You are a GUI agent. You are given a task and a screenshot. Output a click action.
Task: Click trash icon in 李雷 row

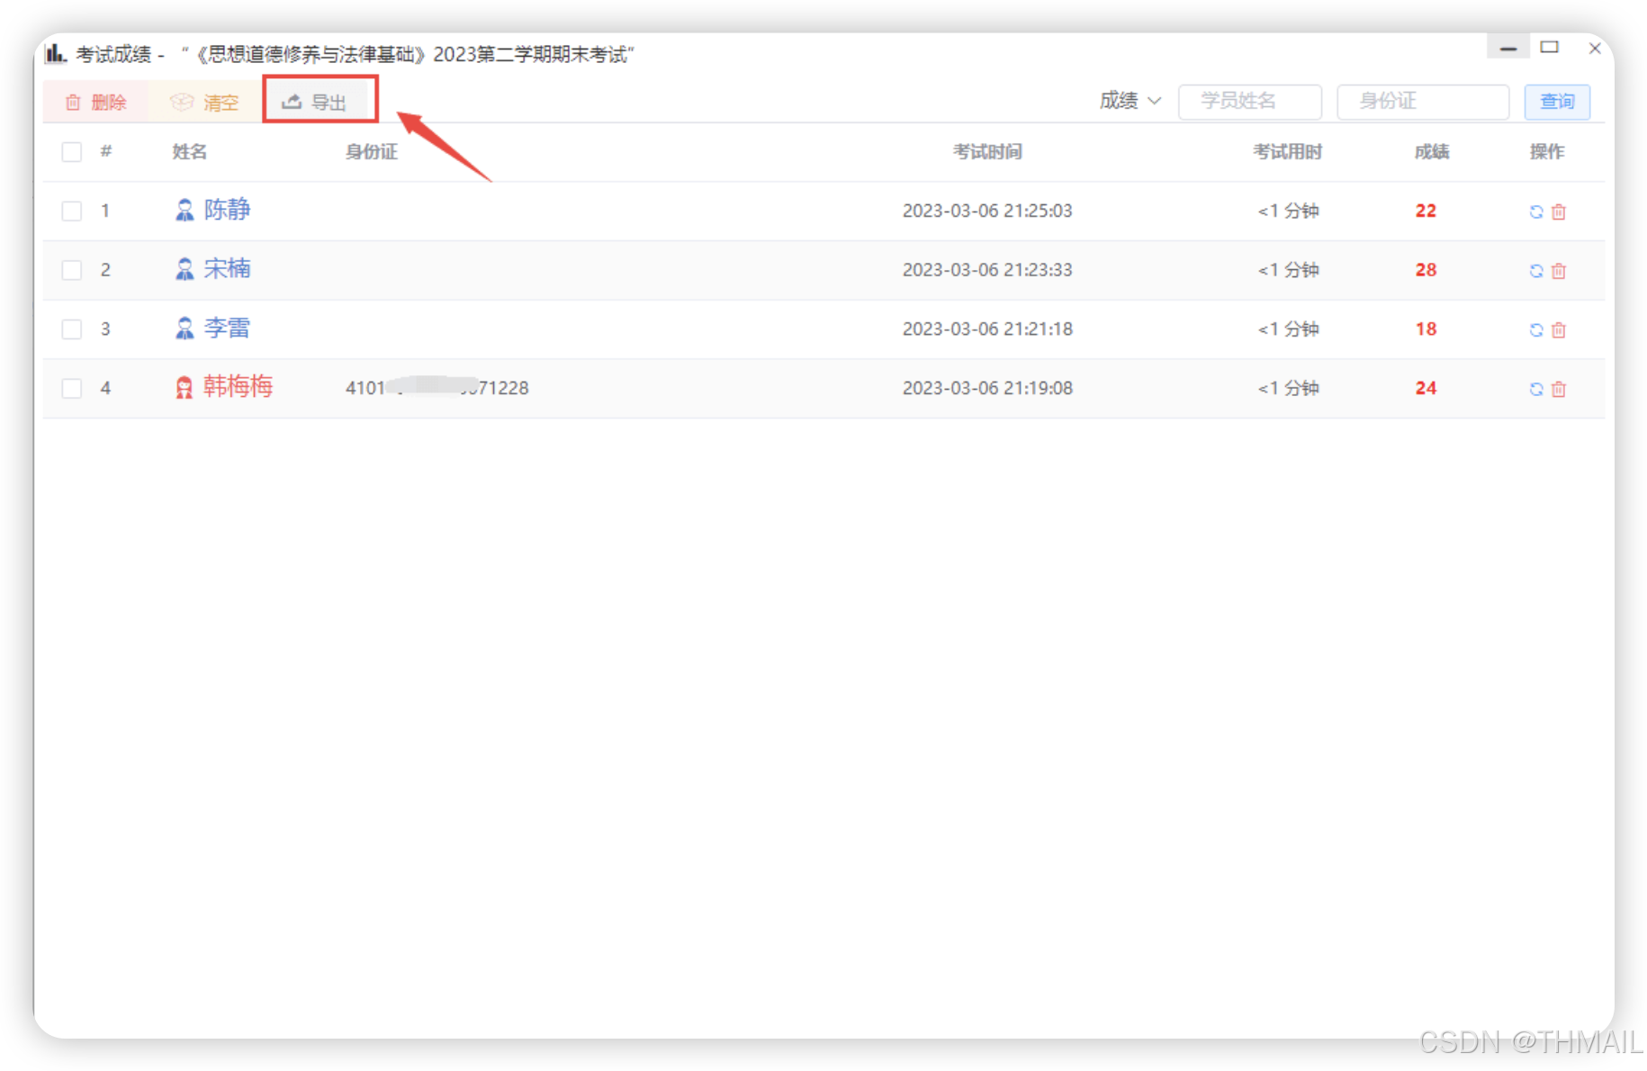pyautogui.click(x=1559, y=330)
